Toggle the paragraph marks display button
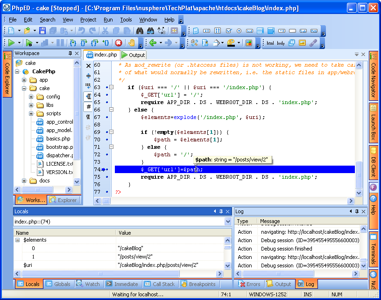The image size is (381, 300). 88,117
